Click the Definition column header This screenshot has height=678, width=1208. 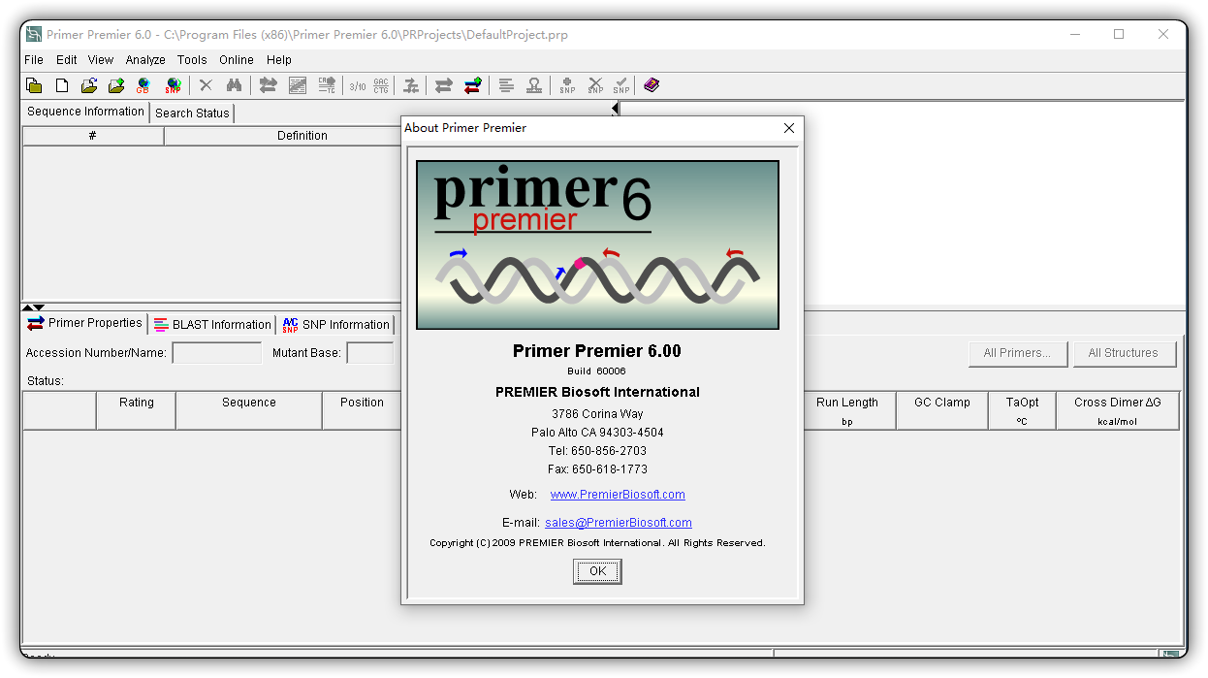point(302,136)
